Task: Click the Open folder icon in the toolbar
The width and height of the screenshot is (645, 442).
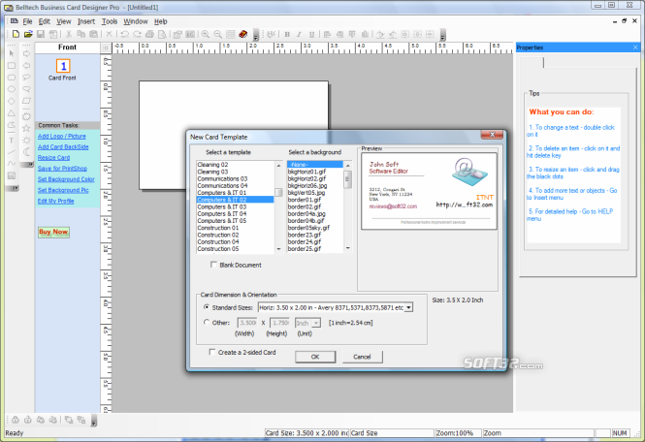Action: (x=28, y=34)
